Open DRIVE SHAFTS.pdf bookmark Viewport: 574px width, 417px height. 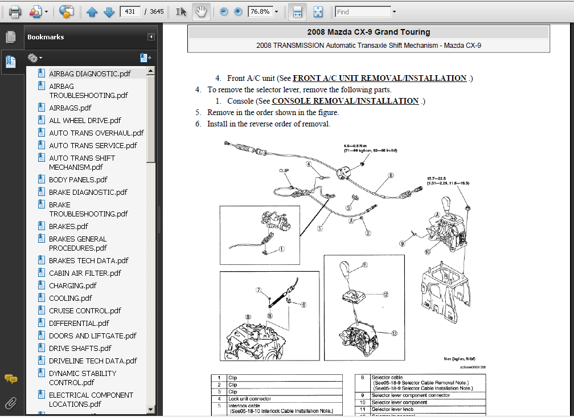pos(80,348)
